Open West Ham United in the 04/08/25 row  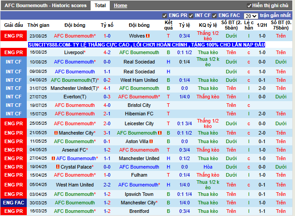[139, 80]
